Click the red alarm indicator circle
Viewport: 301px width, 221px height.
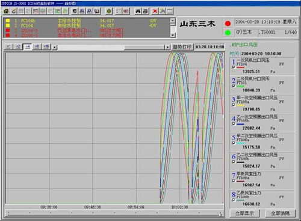coord(228,23)
